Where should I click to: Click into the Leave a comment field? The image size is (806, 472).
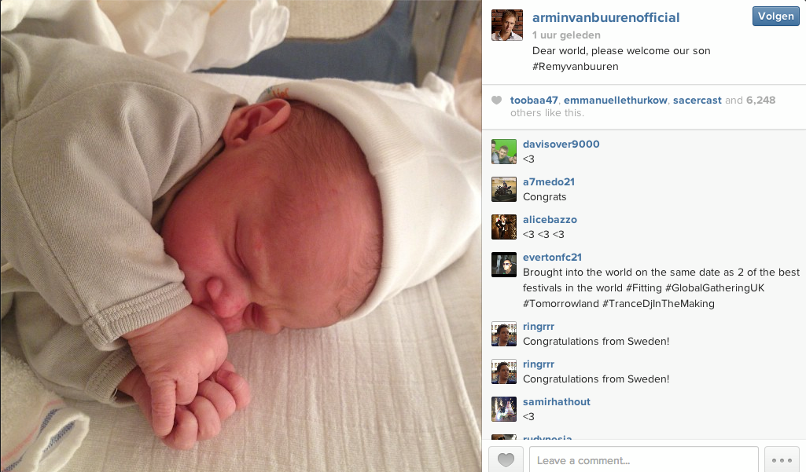click(x=643, y=460)
